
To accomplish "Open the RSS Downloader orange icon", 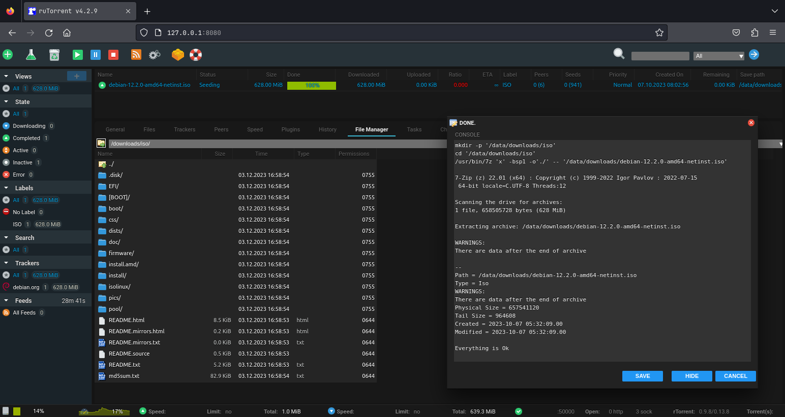I will click(x=136, y=55).
